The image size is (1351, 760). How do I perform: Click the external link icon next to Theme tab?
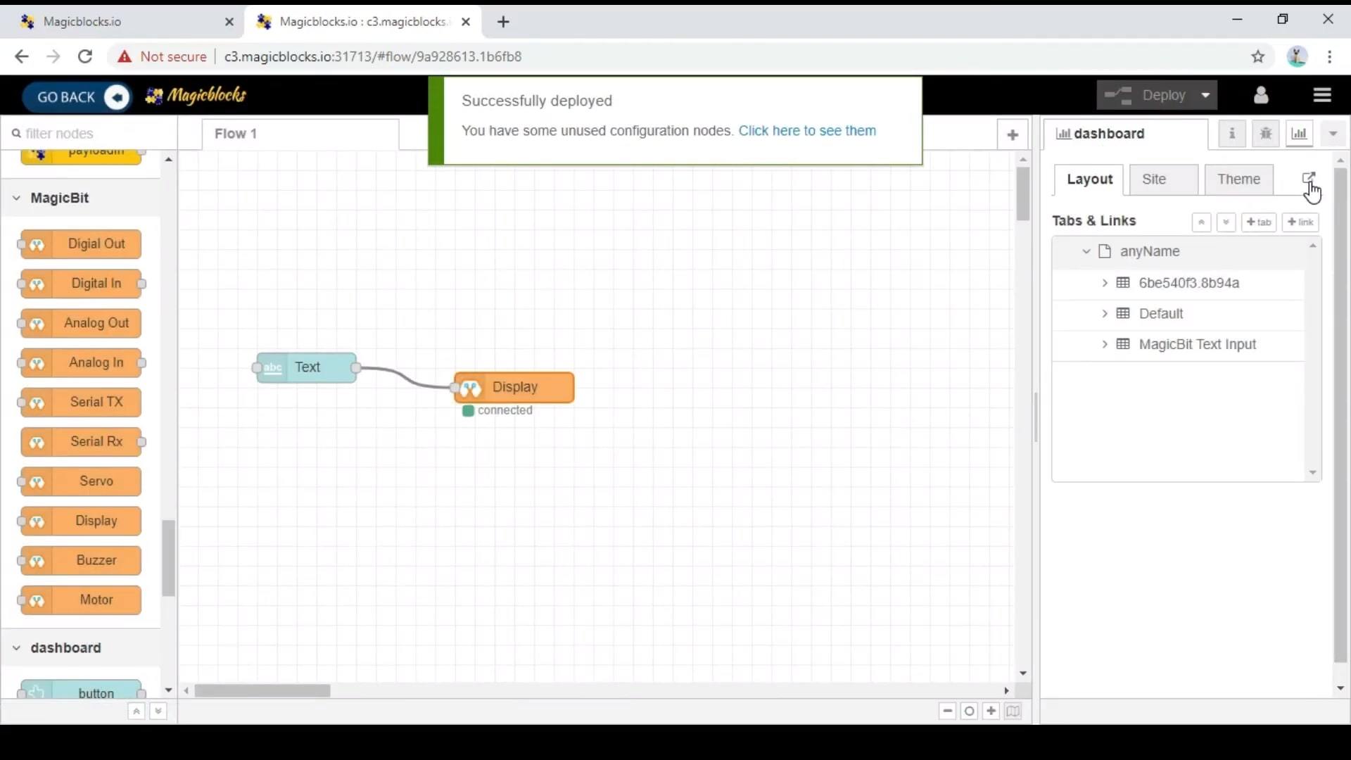tap(1308, 178)
